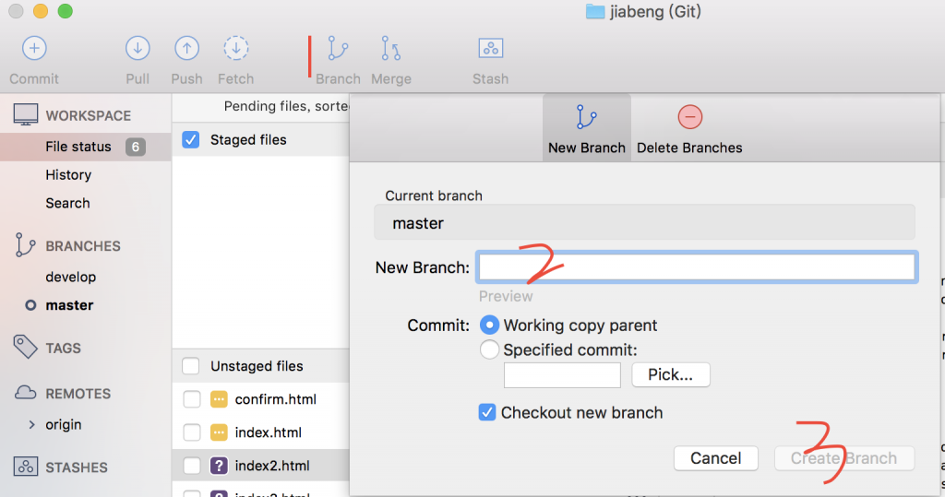Focus the New Branch name field
This screenshot has height=497, width=945.
coord(697,267)
